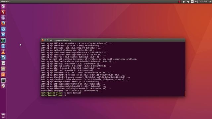Launch Firefox web browser from the dock
This screenshot has width=212, height=119.
pyautogui.click(x=3, y=23)
